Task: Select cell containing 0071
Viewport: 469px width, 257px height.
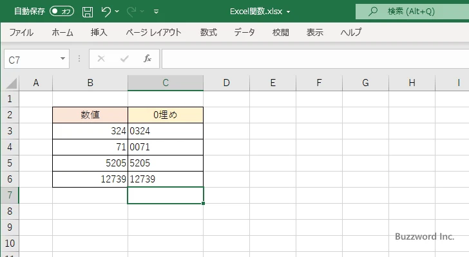Action: (166, 147)
